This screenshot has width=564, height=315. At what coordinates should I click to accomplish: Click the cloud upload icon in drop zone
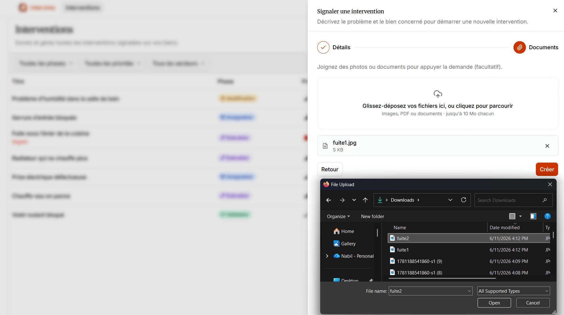(x=438, y=94)
